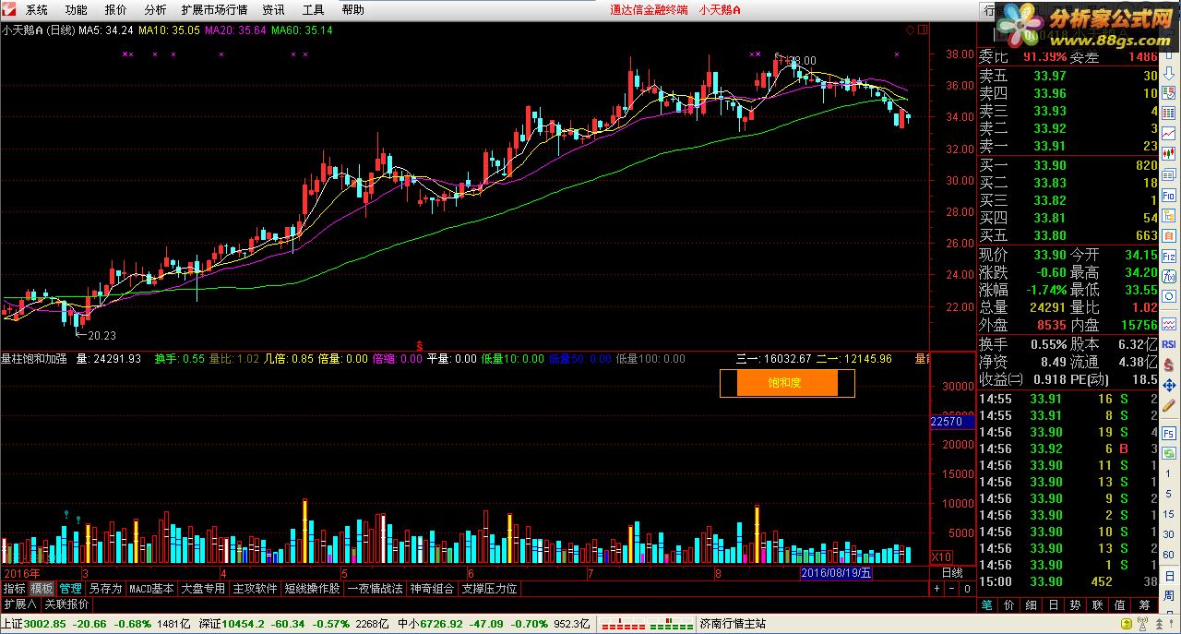Switch to 短线操作股 template

[x=312, y=588]
